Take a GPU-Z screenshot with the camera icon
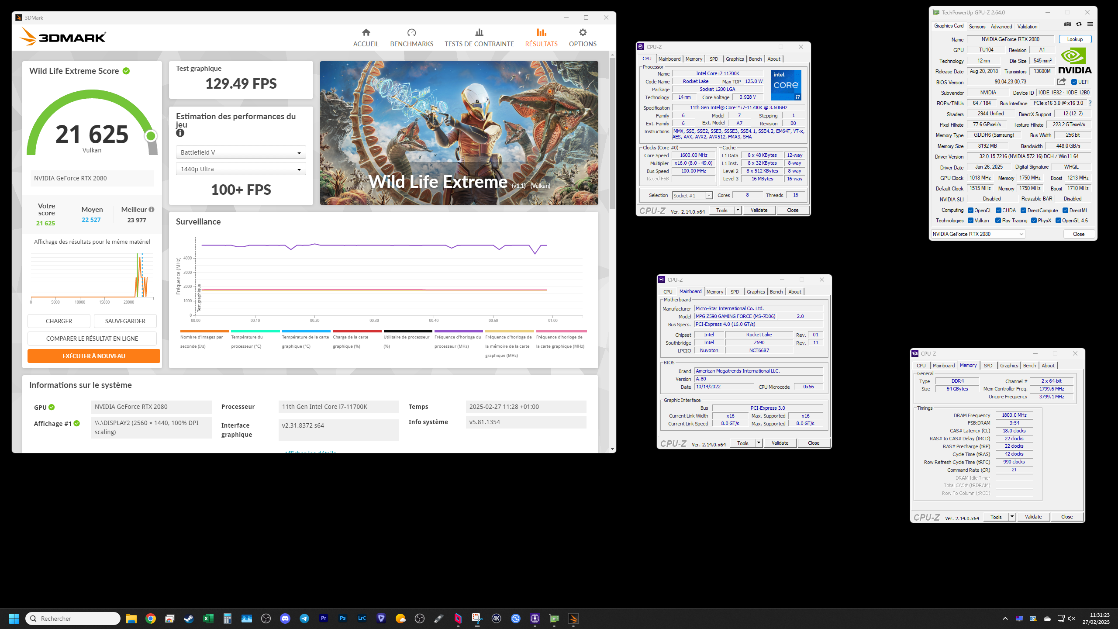 [1068, 24]
